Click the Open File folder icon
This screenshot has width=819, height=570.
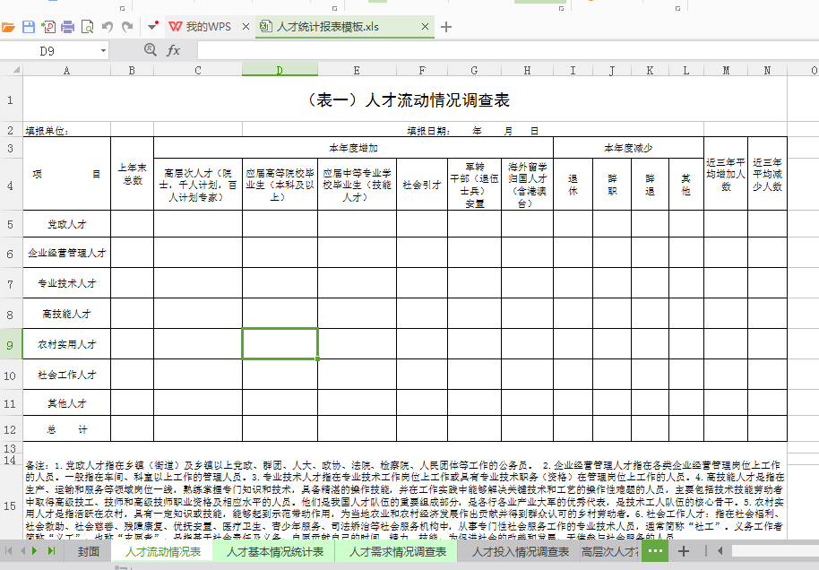click(9, 25)
